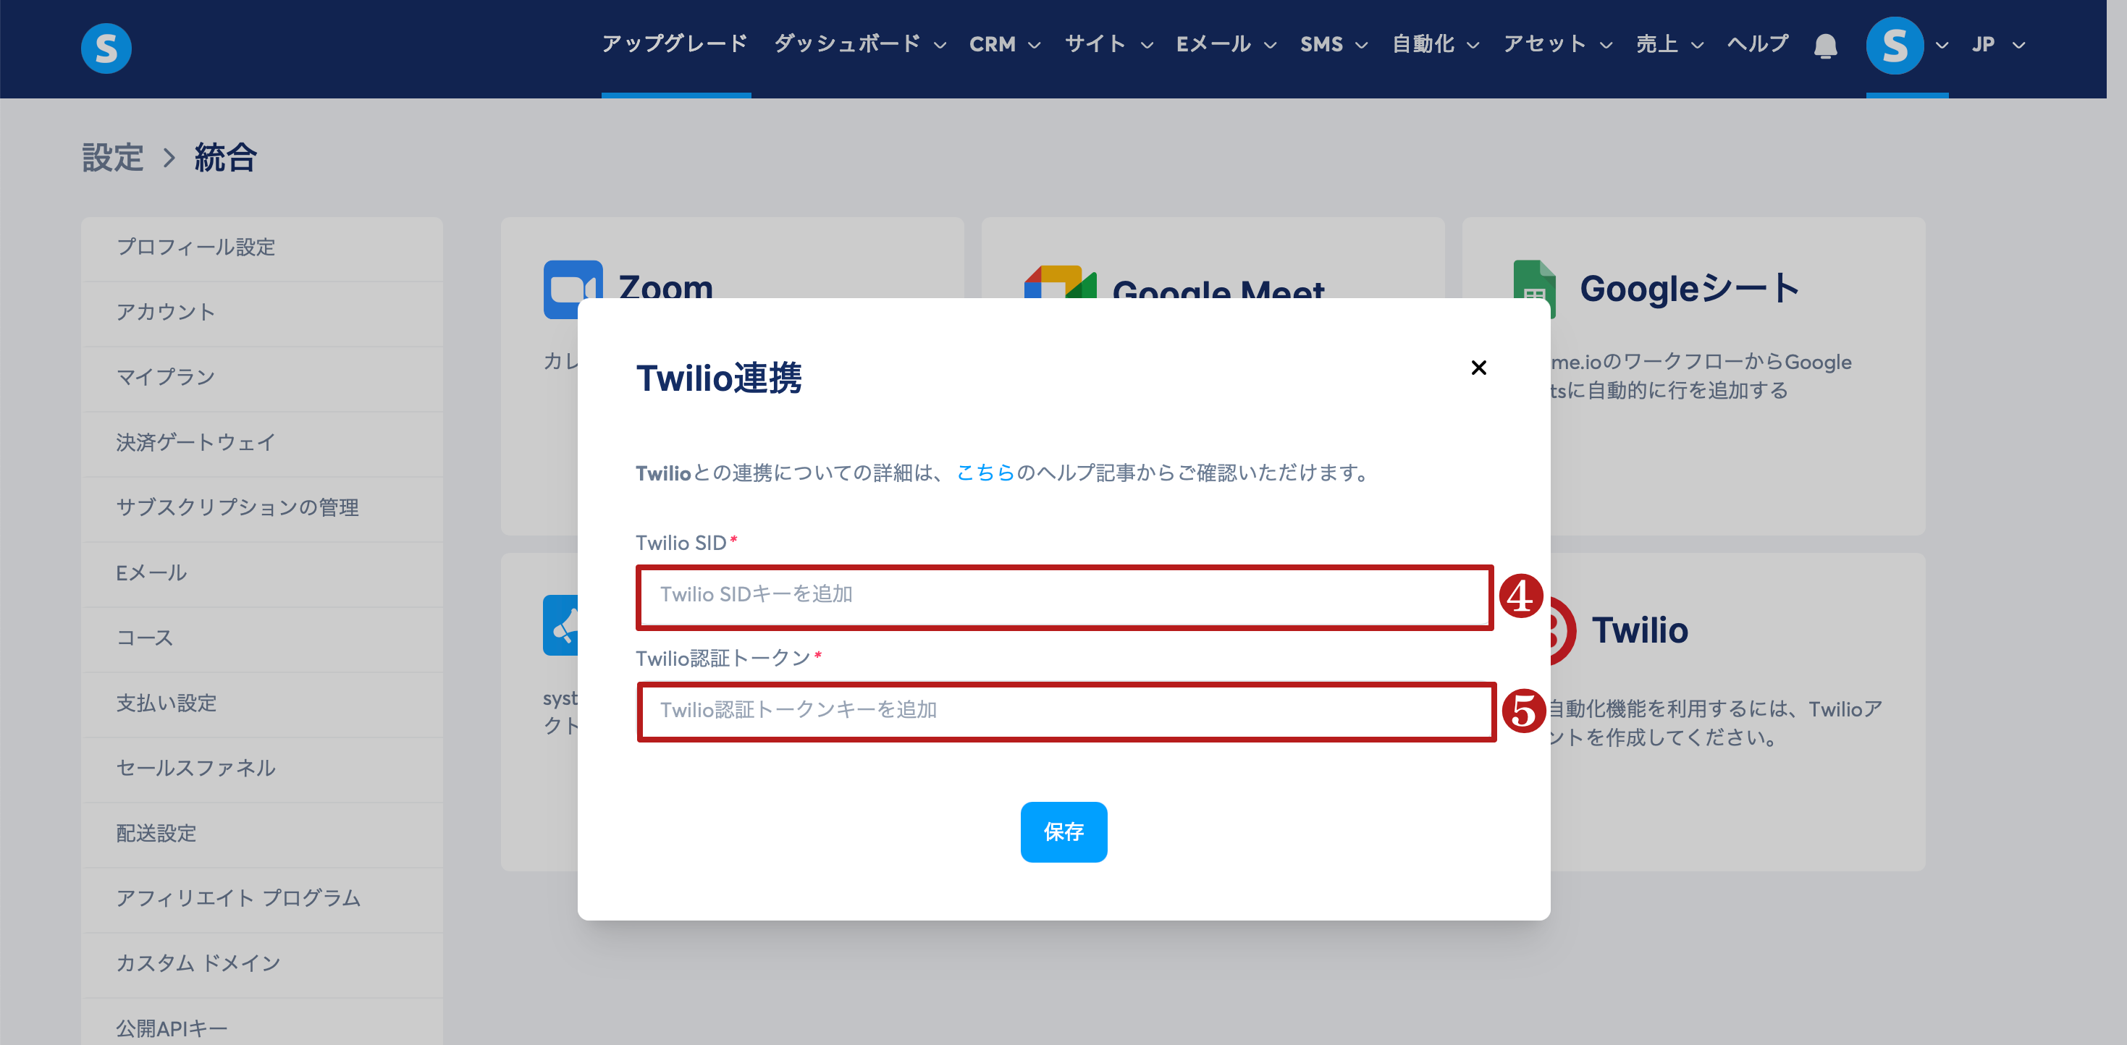Image resolution: width=2127 pixels, height=1045 pixels.
Task: Click the 保存 button
Action: click(x=1063, y=832)
